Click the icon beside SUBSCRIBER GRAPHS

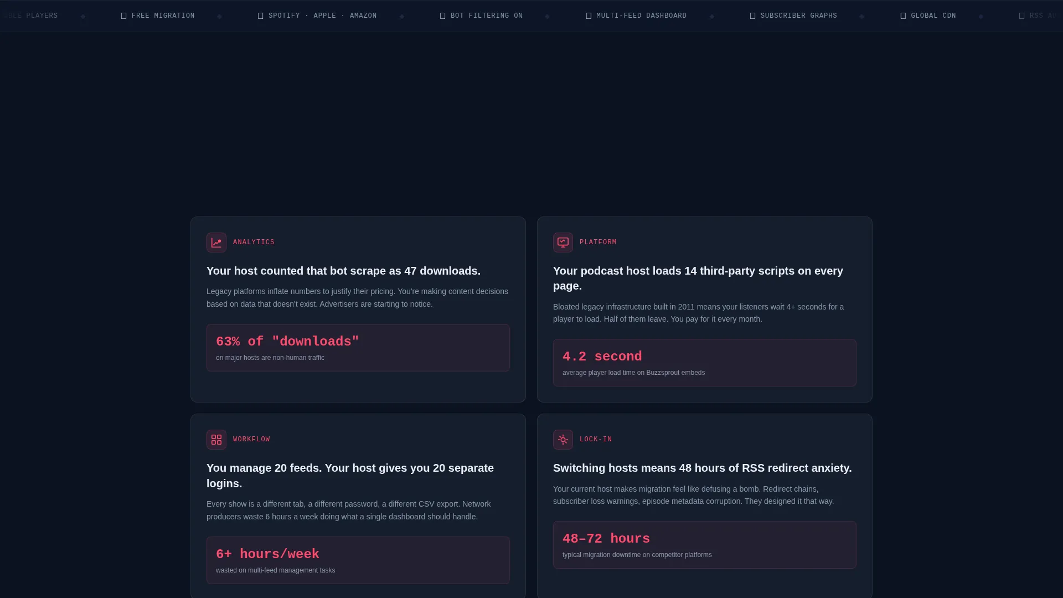(x=753, y=16)
